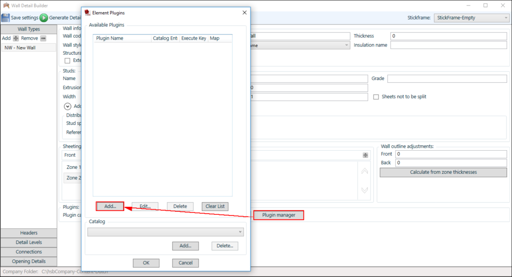
Task: Click the Element Plugins dialog icon
Action: 87,13
